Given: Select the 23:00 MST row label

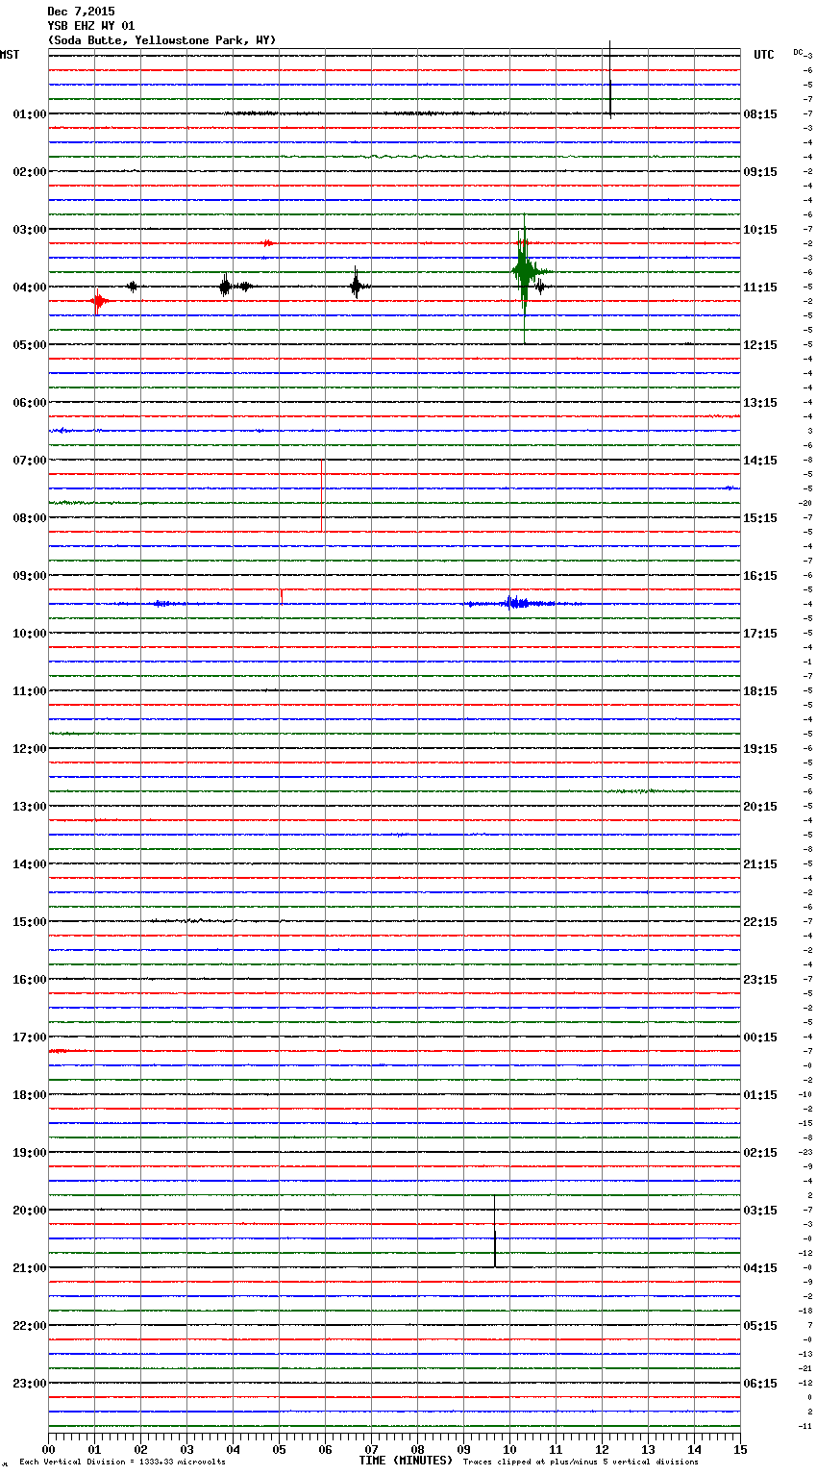Looking at the screenshot, I should (x=30, y=1384).
